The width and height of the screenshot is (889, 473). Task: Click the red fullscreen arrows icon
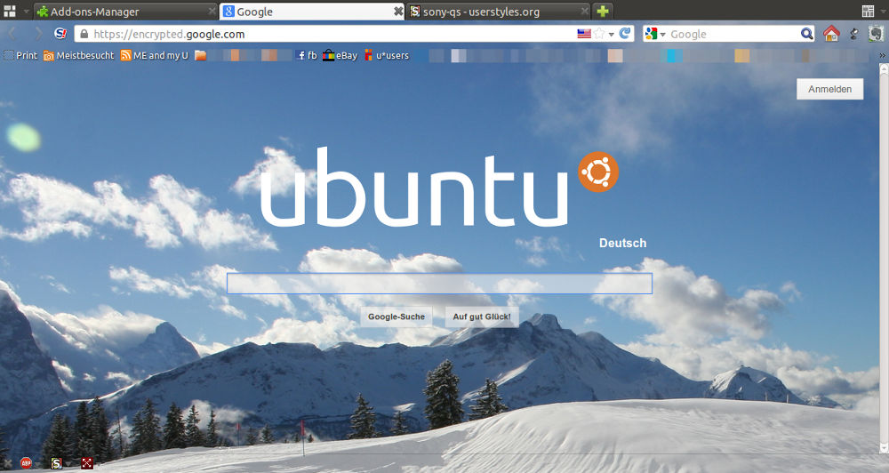pyautogui.click(x=87, y=463)
